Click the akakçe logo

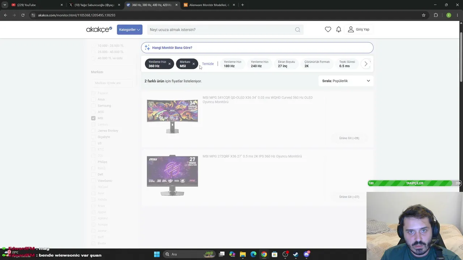99,30
